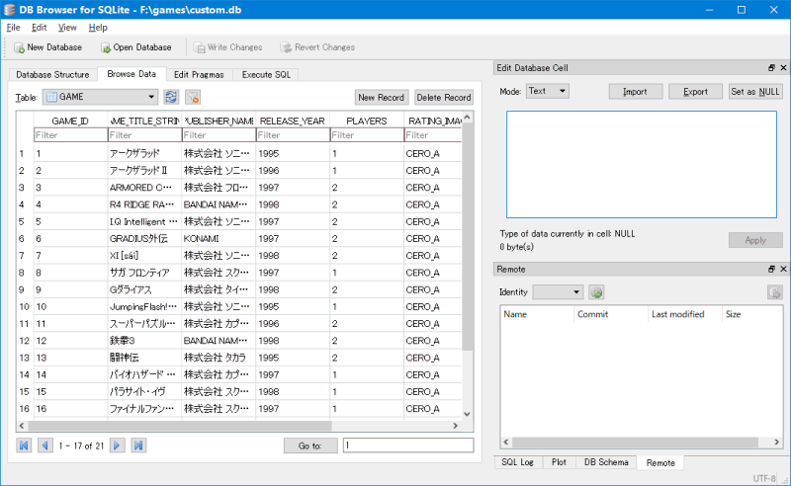Undock the Edit Database Cell panel

tap(771, 67)
